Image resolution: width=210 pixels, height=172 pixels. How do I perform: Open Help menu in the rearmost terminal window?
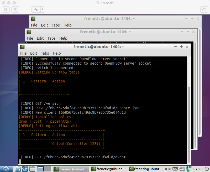(x=67, y=25)
